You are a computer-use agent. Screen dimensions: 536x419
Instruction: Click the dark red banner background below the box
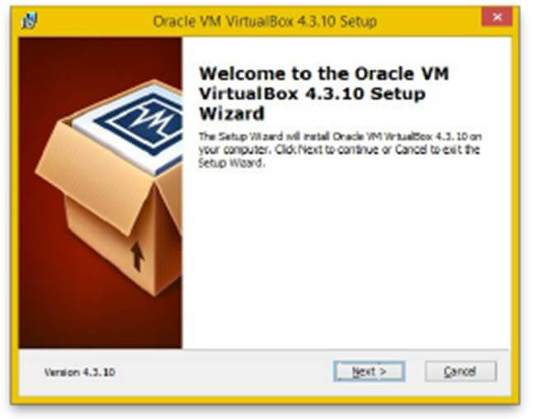[x=99, y=322]
